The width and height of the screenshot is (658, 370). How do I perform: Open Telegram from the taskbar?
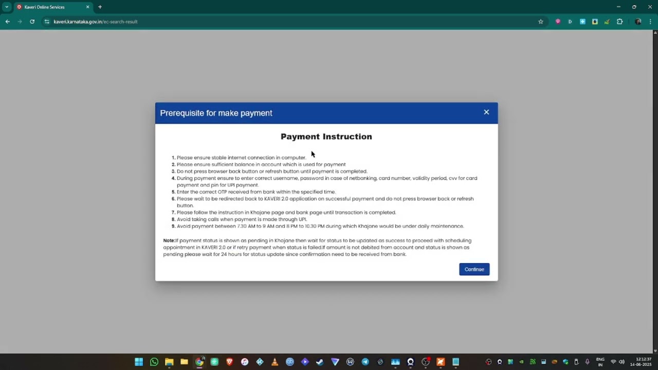(365, 362)
